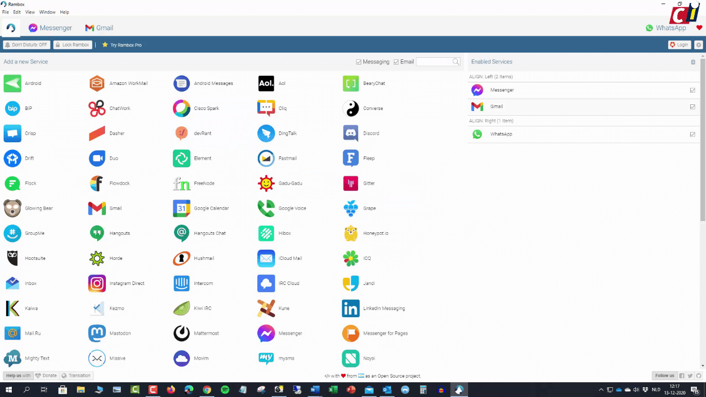The height and width of the screenshot is (397, 706).
Task: Uncheck the Email filter checkbox
Action: pyautogui.click(x=396, y=61)
